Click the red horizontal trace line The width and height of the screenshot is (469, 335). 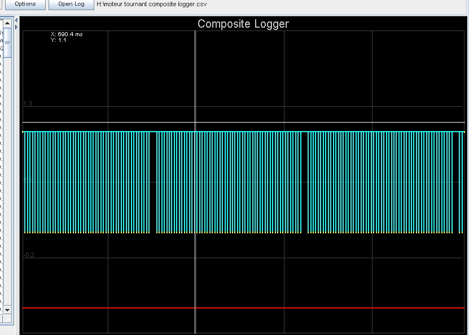pyautogui.click(x=243, y=308)
